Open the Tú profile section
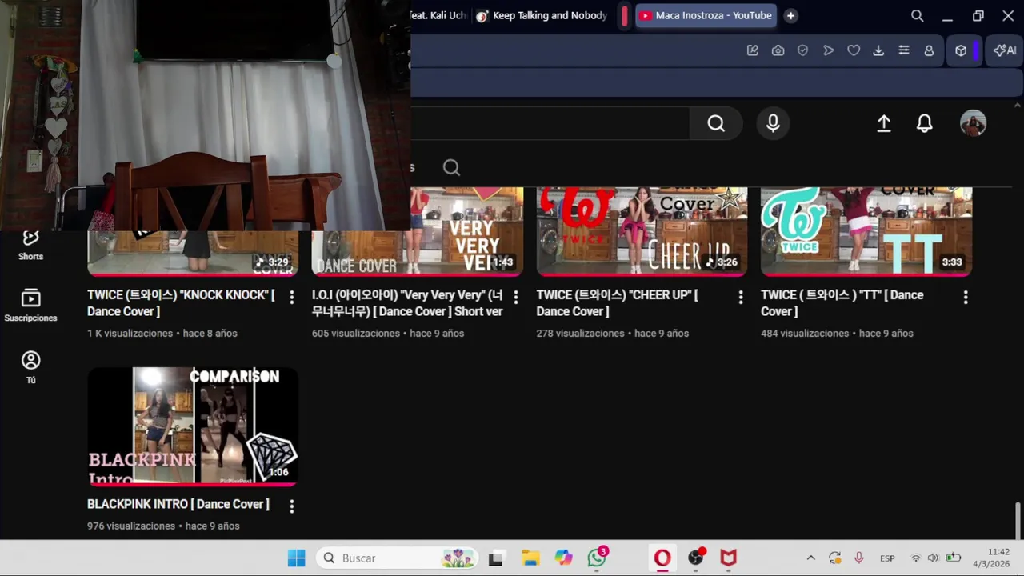The width and height of the screenshot is (1024, 576). pos(30,367)
